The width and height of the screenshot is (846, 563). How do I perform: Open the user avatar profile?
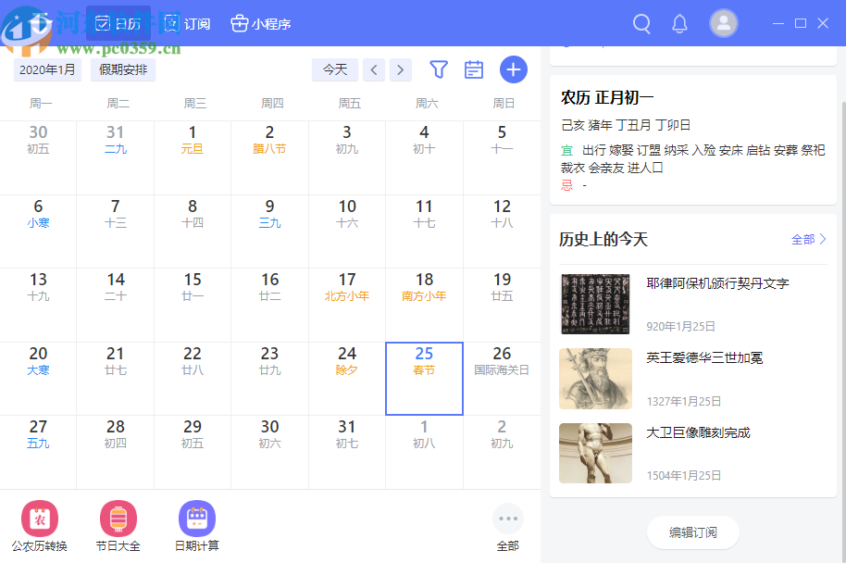pos(723,24)
